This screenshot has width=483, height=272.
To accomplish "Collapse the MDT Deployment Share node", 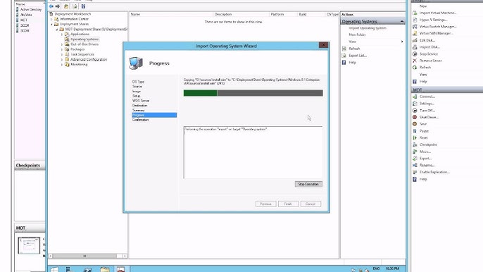I will [56, 30].
